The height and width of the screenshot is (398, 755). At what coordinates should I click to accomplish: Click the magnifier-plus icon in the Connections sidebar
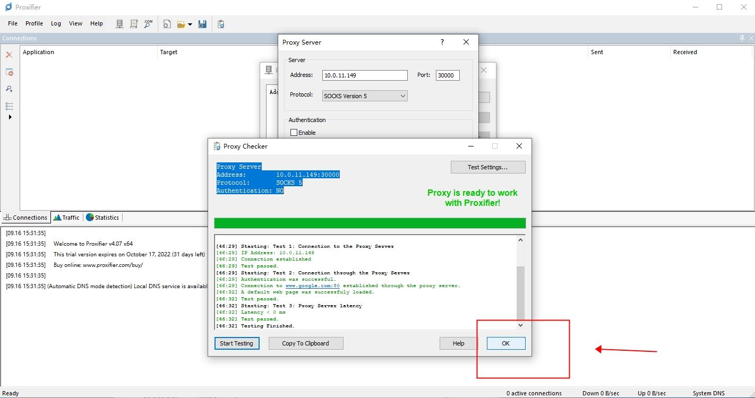[9, 89]
